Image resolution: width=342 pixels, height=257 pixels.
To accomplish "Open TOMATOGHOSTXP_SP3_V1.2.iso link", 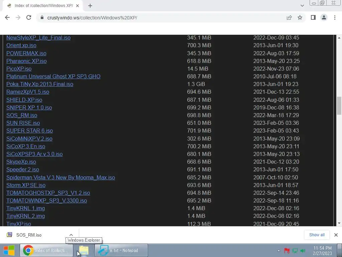I will pos(48,193).
